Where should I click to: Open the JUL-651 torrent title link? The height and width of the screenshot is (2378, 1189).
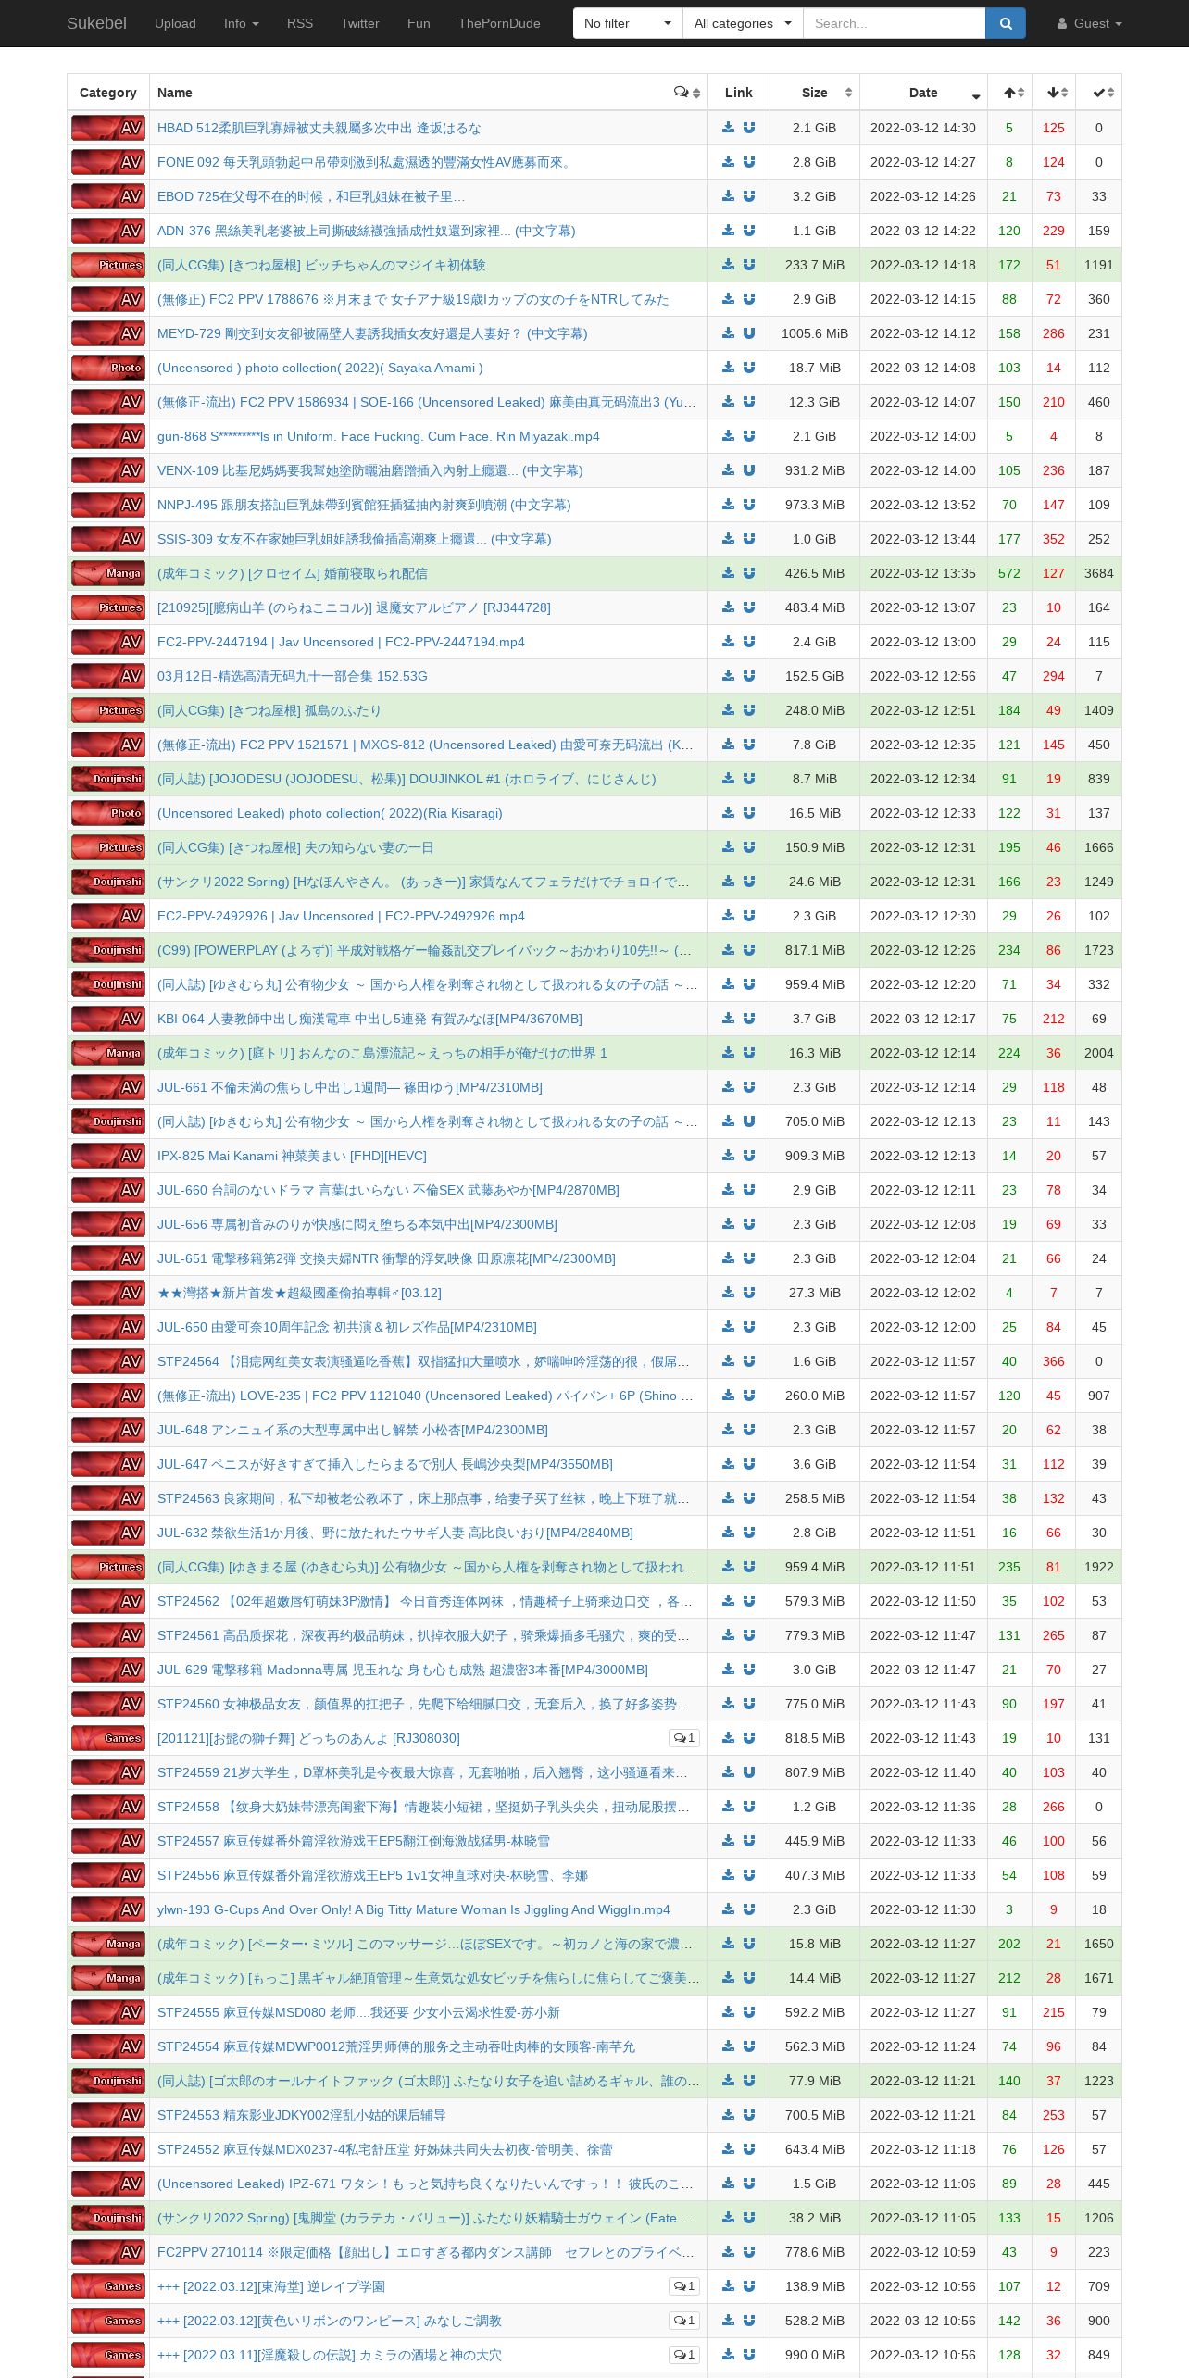click(x=386, y=1258)
